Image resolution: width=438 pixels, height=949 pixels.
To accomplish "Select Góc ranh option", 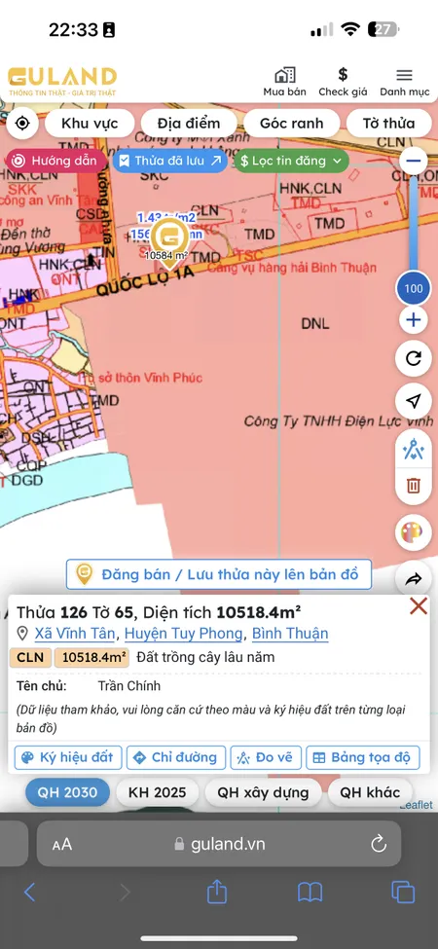I will pos(292,124).
